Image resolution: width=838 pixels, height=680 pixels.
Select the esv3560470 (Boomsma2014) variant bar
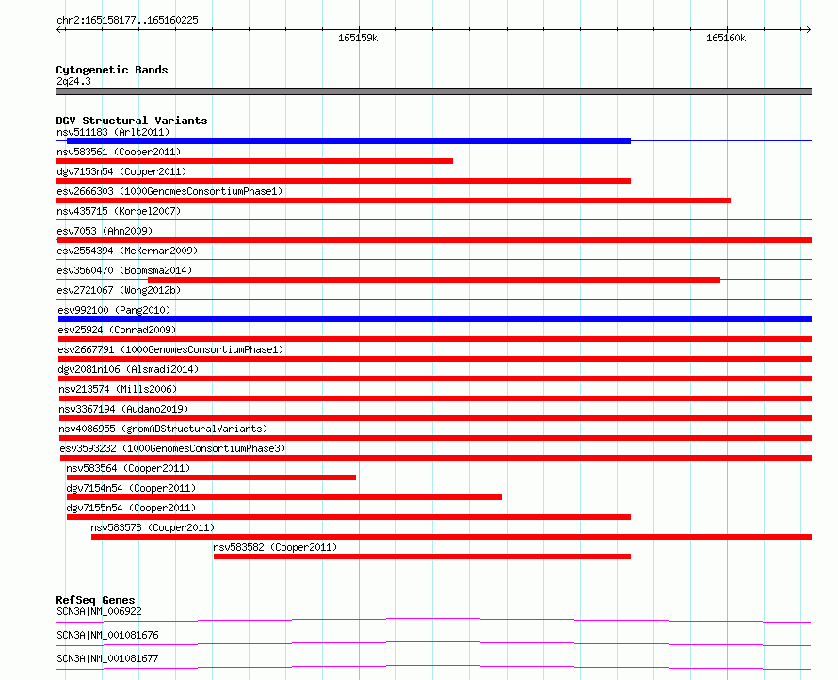pyautogui.click(x=434, y=280)
